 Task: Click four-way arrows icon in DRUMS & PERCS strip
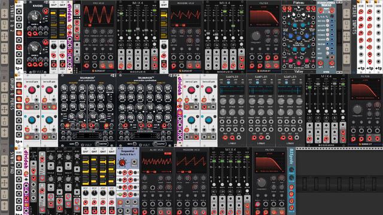[x=4, y=109]
